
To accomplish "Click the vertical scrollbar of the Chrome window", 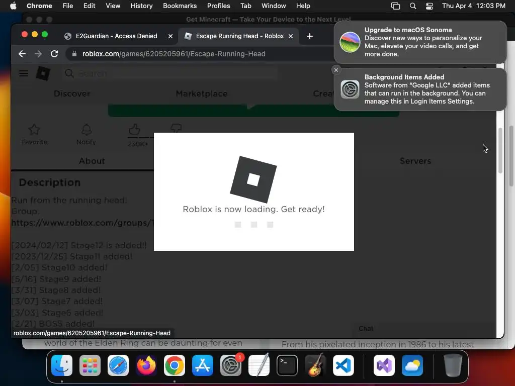I will point(500,150).
